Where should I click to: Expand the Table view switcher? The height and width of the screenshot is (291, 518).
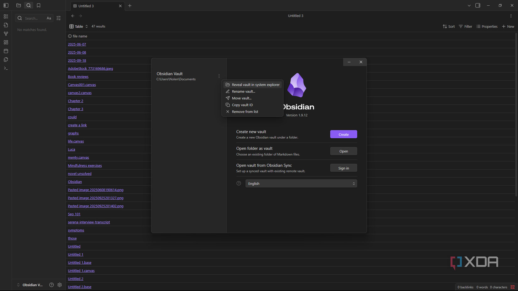tap(78, 26)
